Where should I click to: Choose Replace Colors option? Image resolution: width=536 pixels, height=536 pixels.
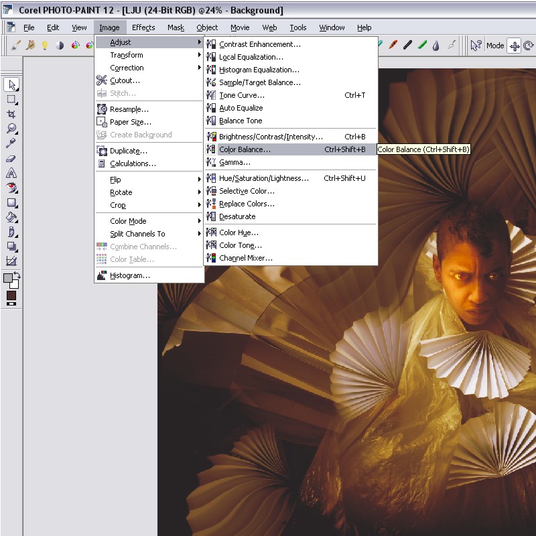pos(291,204)
